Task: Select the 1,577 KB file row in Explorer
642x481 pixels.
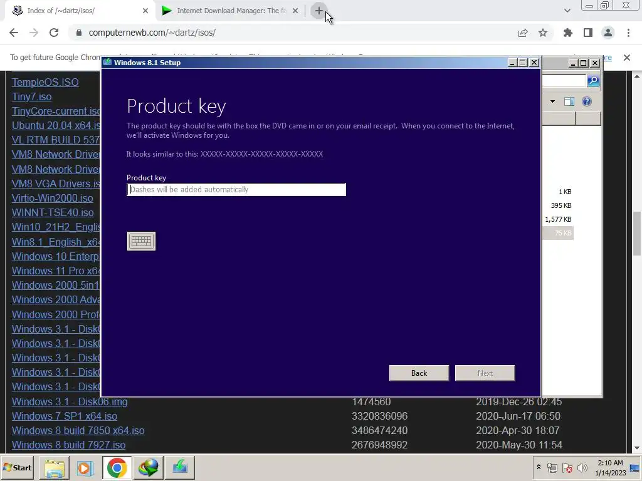Action: (x=557, y=219)
